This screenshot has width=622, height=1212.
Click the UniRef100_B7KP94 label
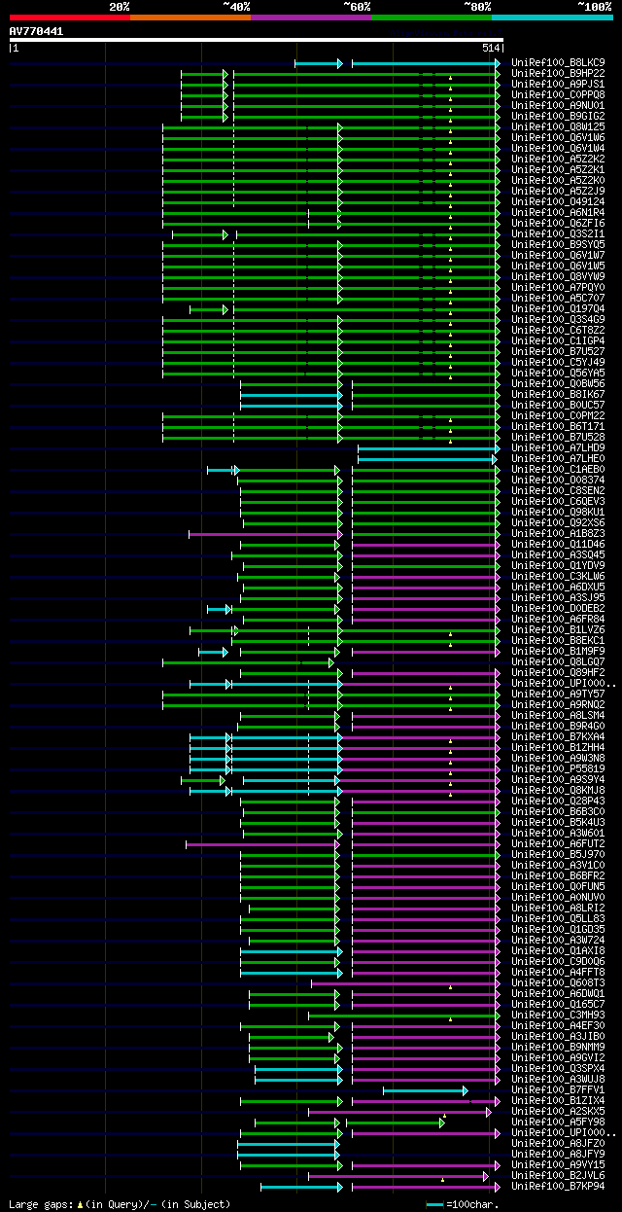558,1186
